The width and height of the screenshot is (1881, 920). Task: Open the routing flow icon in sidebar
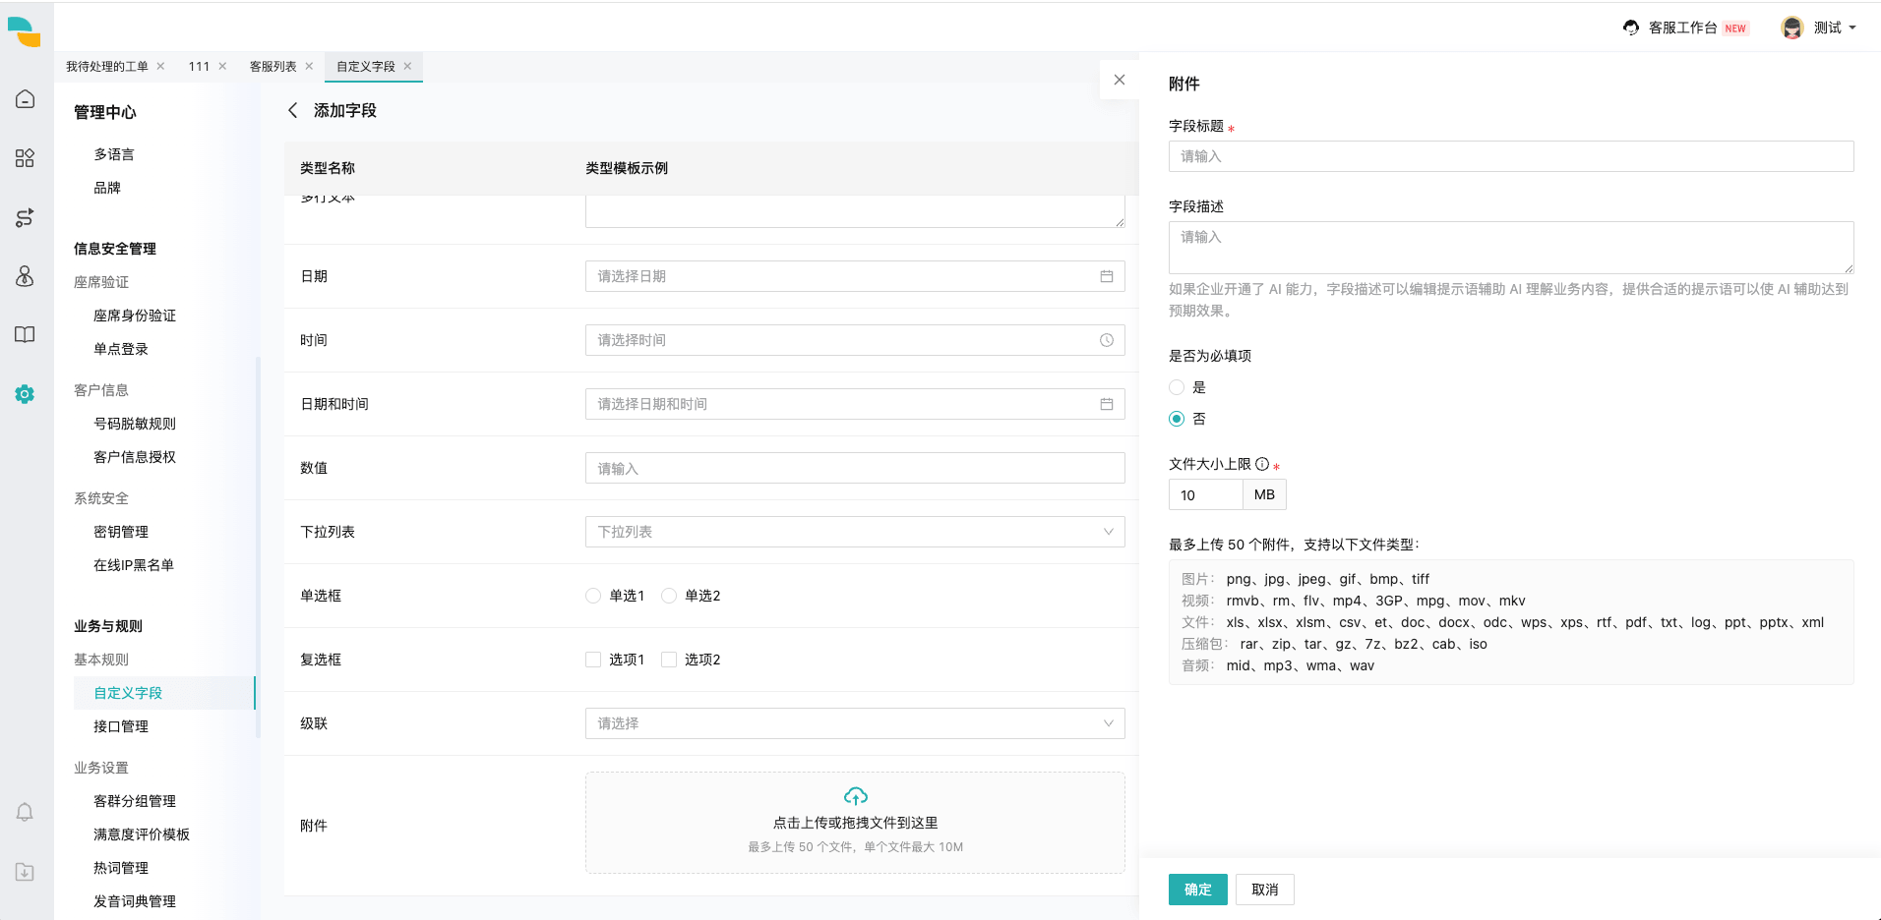[x=25, y=217]
